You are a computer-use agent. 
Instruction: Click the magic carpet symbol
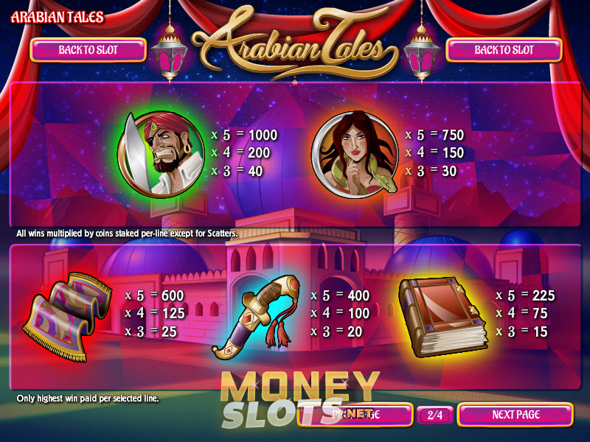pyautogui.click(x=68, y=316)
